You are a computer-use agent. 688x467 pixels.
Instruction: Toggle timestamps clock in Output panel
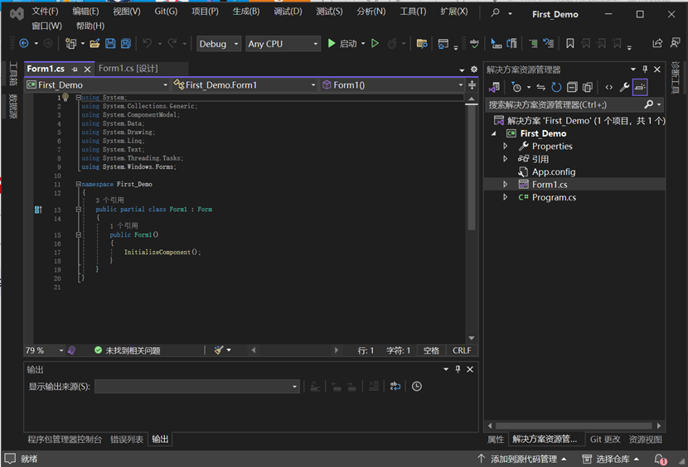(417, 387)
